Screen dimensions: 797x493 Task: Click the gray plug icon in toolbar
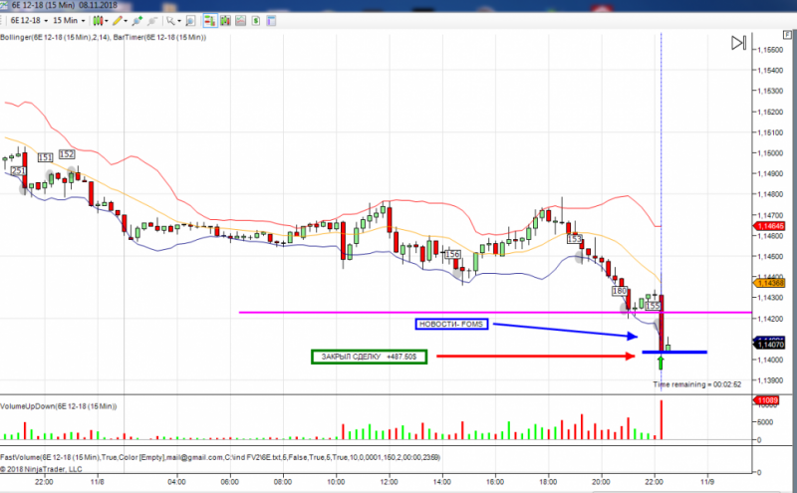tap(152, 21)
